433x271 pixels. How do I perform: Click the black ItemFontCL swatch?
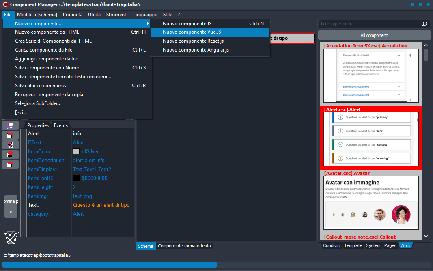76,178
